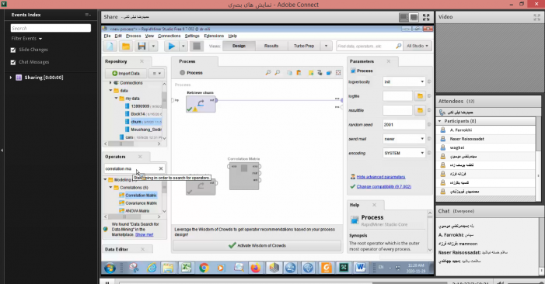Open Internet Explorer from the shared taskbar
This screenshot has height=284, width=545.
click(x=152, y=268)
